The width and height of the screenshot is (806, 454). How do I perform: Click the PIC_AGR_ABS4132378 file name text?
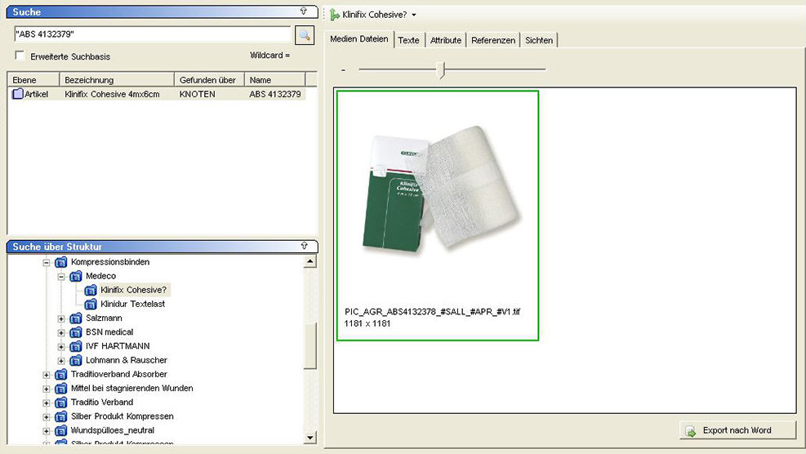(x=432, y=312)
